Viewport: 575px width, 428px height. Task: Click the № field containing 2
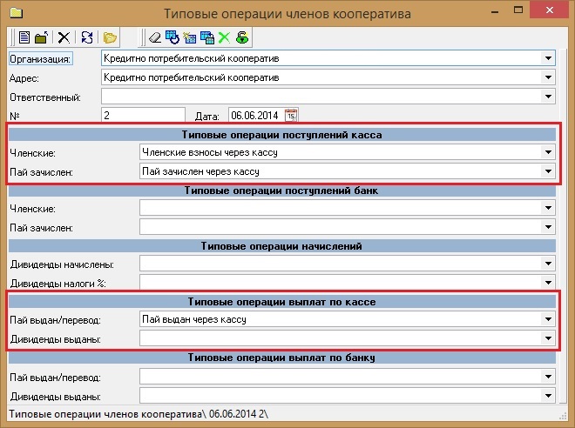pyautogui.click(x=143, y=116)
